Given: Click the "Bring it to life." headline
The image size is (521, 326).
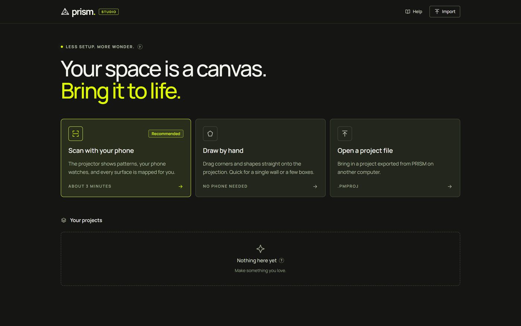Looking at the screenshot, I should click(121, 91).
